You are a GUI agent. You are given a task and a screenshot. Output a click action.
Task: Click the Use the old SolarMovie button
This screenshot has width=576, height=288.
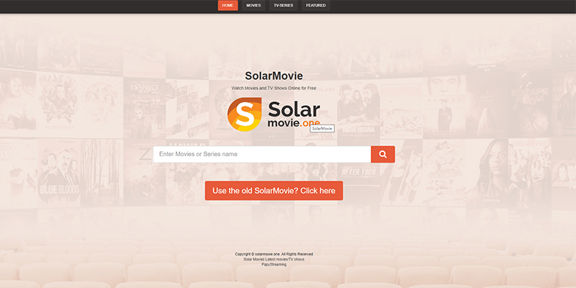pyautogui.click(x=274, y=191)
